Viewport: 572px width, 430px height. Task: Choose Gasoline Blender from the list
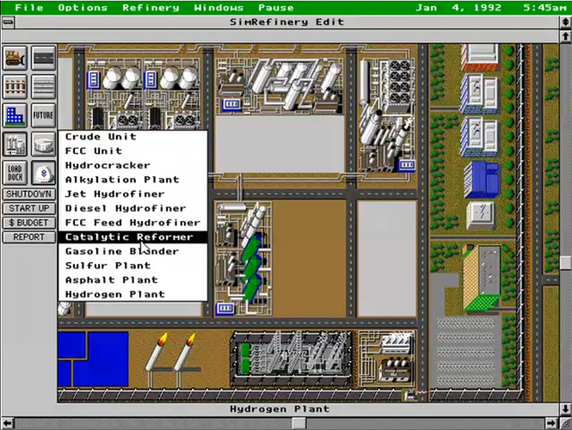point(132,251)
